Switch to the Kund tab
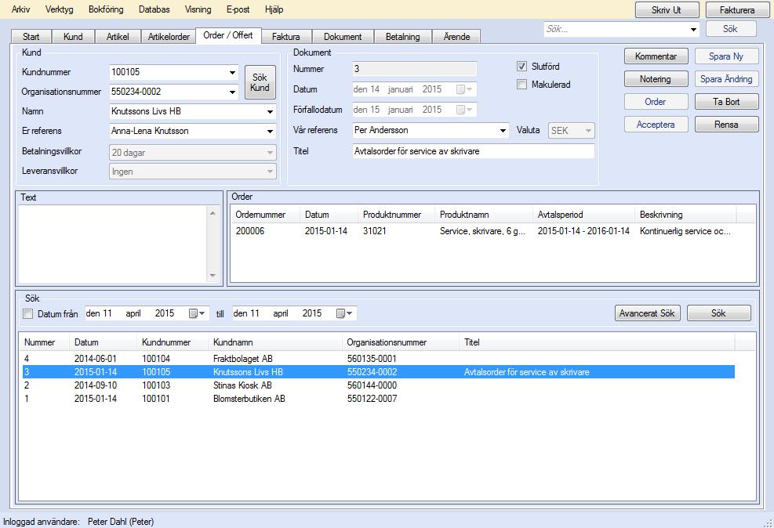Image resolution: width=774 pixels, height=528 pixels. point(73,37)
